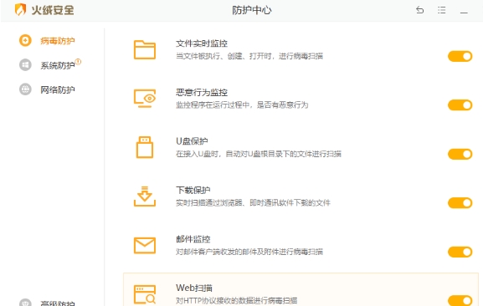Click the back arrow icon in title bar

[420, 10]
